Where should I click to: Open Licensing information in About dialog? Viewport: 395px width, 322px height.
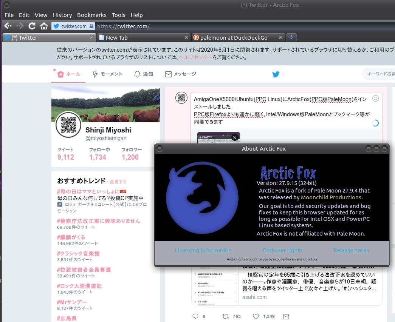(x=203, y=250)
